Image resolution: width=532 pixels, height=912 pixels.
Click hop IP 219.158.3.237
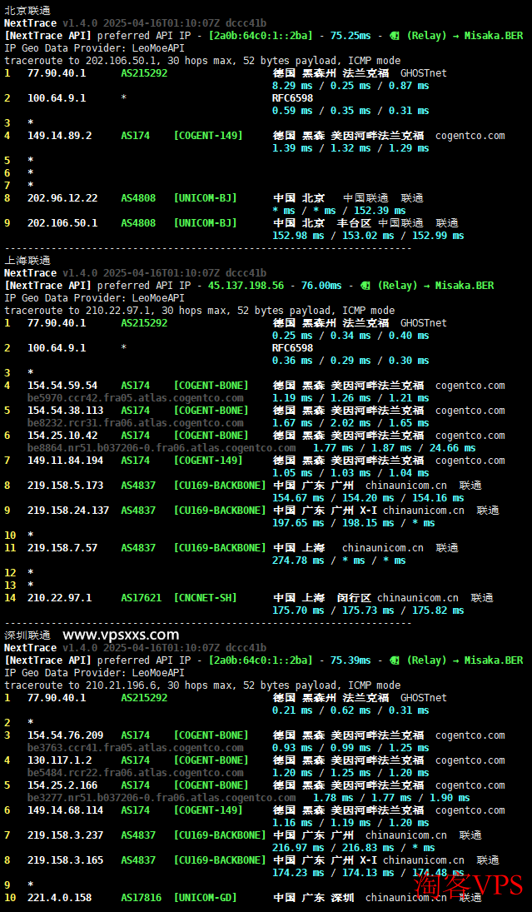(x=65, y=835)
